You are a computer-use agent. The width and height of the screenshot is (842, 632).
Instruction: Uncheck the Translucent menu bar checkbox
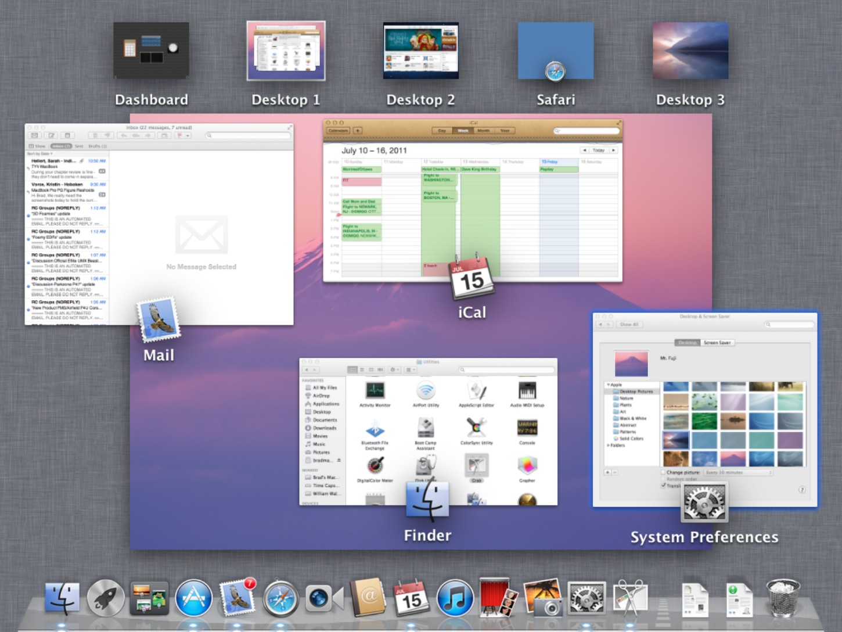point(663,486)
